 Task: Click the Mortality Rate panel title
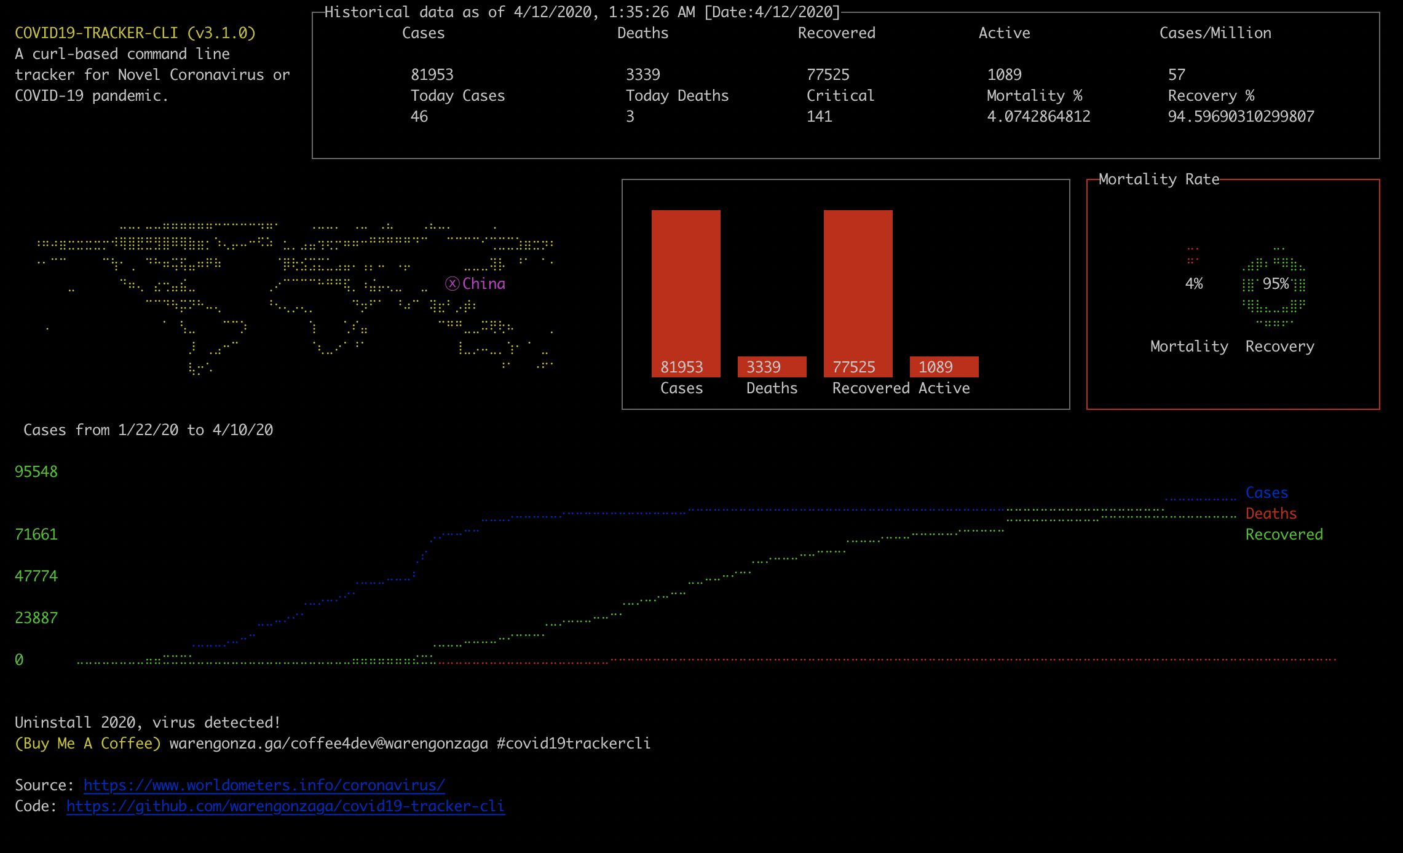(x=1158, y=179)
